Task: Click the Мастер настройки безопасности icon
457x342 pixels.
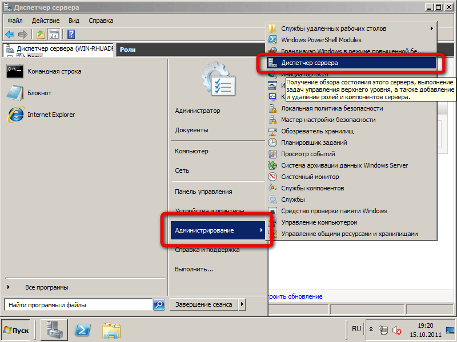Action: pyautogui.click(x=272, y=120)
